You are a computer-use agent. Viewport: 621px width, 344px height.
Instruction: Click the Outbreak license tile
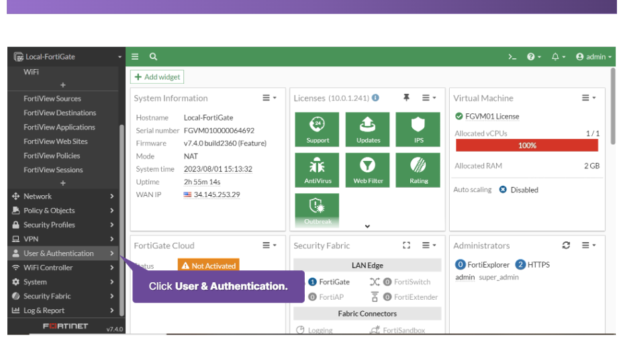318,211
